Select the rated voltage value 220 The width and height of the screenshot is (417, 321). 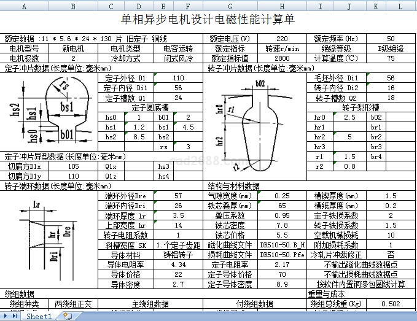pyautogui.click(x=283, y=38)
